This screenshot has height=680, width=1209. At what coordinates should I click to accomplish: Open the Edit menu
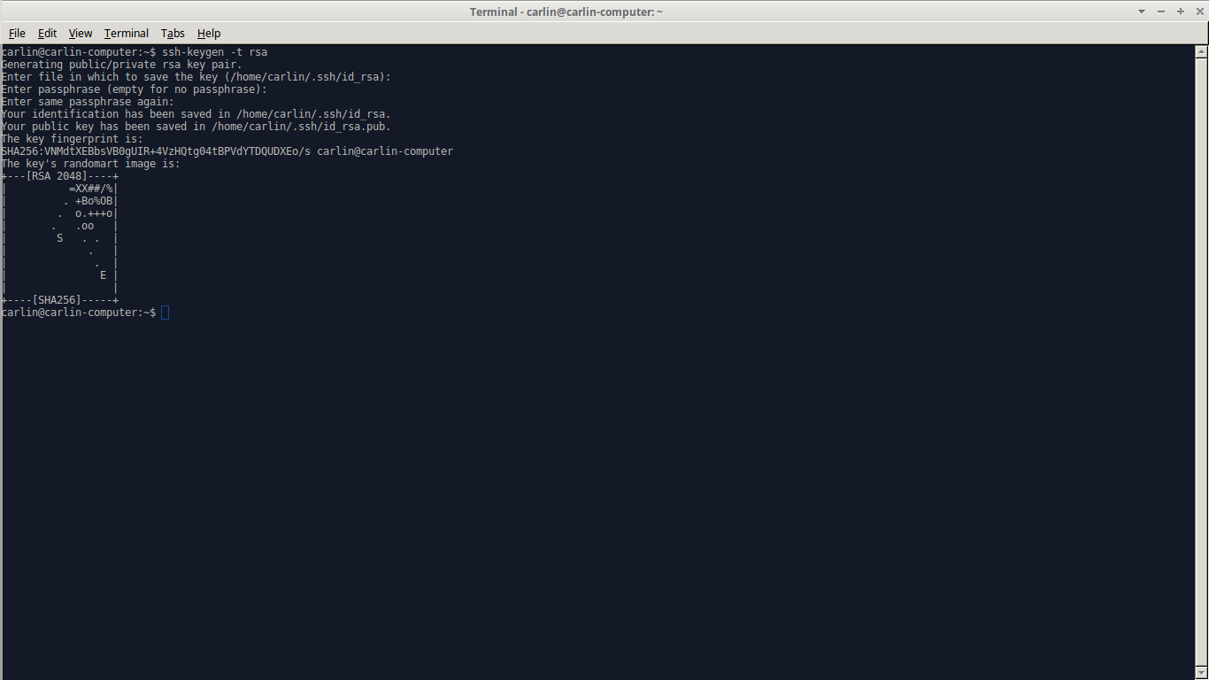tap(47, 34)
